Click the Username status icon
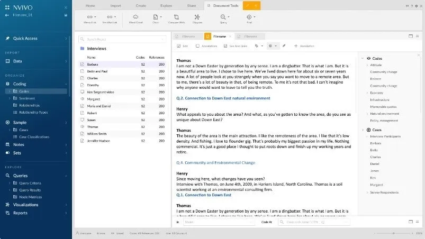 click(77, 233)
